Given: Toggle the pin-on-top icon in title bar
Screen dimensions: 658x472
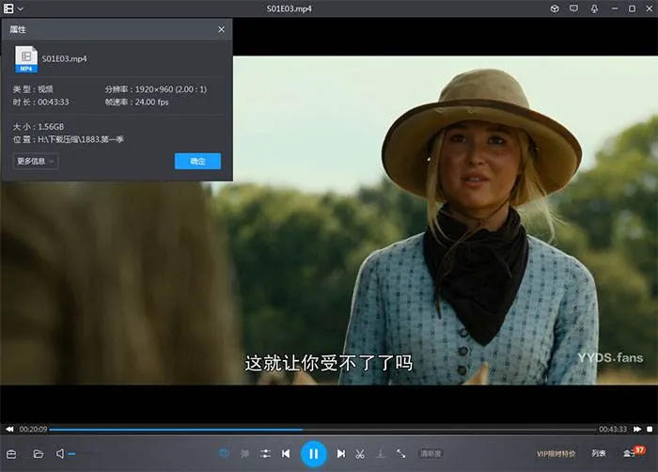Looking at the screenshot, I should 594,8.
